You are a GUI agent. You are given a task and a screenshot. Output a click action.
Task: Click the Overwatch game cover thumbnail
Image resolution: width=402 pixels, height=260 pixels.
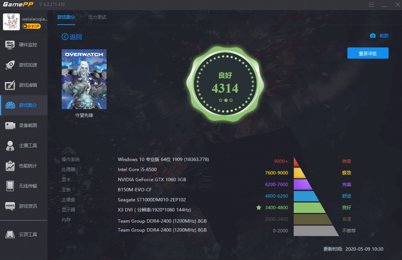tap(84, 79)
